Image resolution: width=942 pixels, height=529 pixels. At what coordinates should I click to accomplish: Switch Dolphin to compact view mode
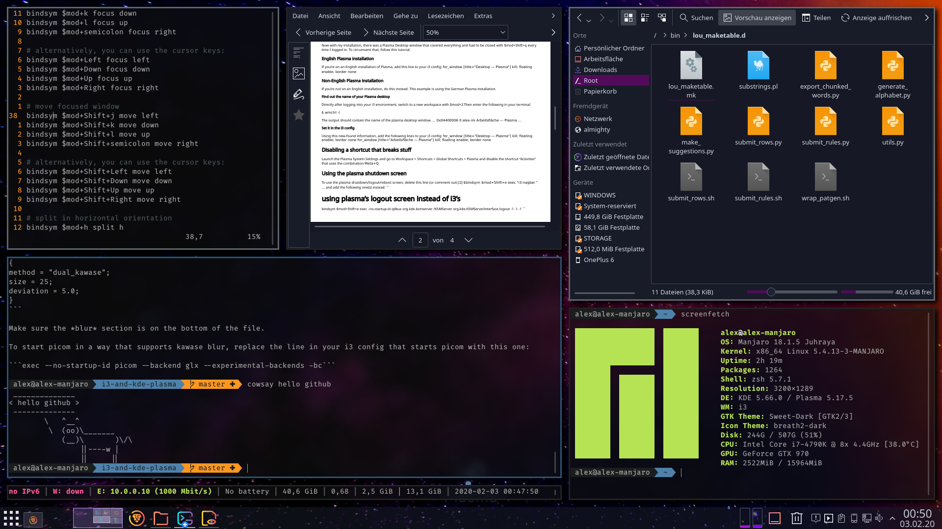tap(645, 18)
